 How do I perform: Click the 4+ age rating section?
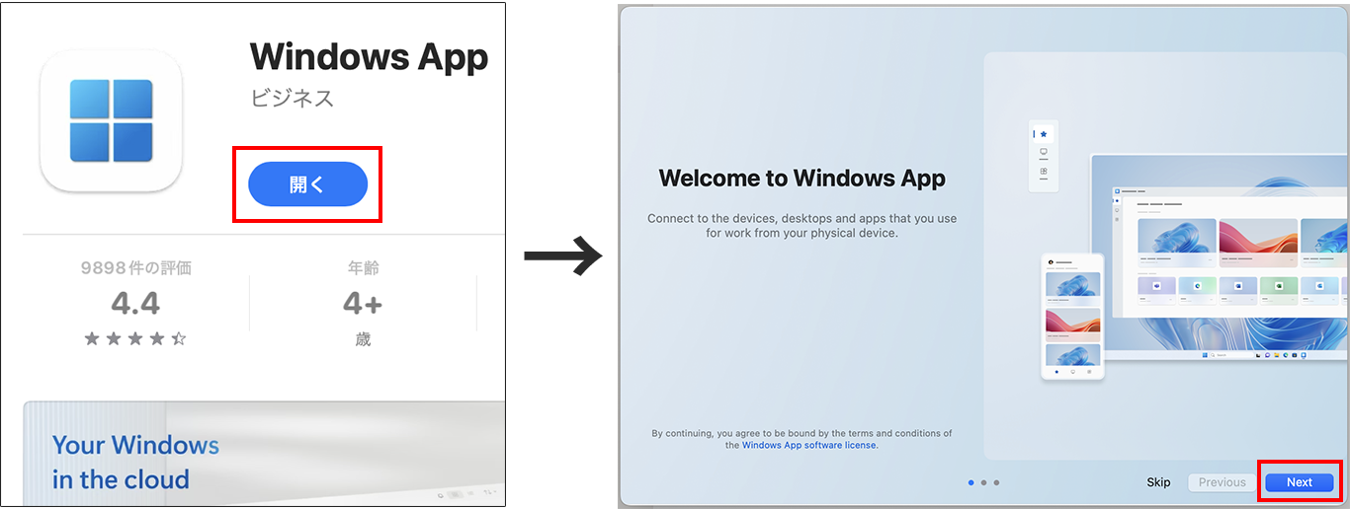click(363, 304)
